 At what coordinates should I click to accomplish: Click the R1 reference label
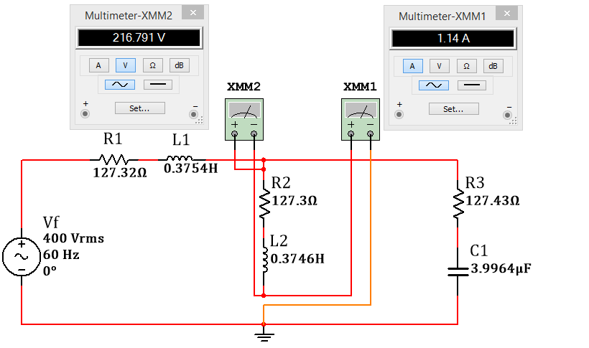pyautogui.click(x=113, y=139)
